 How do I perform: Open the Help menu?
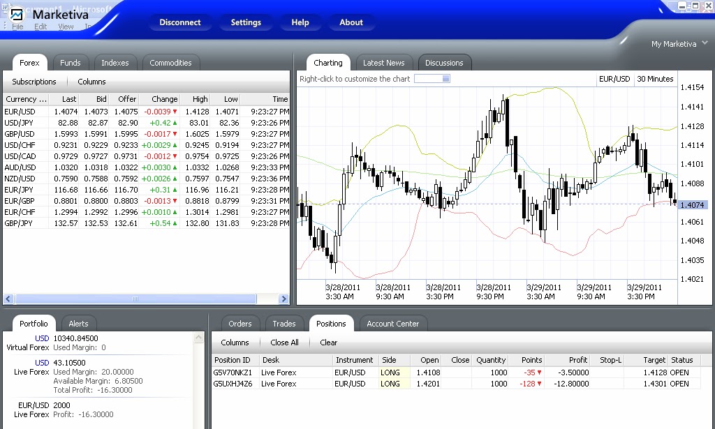pos(300,22)
